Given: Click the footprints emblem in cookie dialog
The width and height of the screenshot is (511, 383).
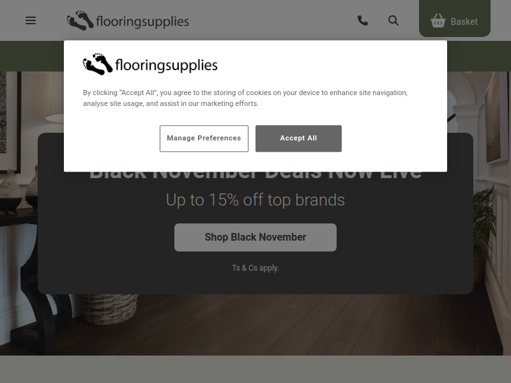Looking at the screenshot, I should [98, 64].
